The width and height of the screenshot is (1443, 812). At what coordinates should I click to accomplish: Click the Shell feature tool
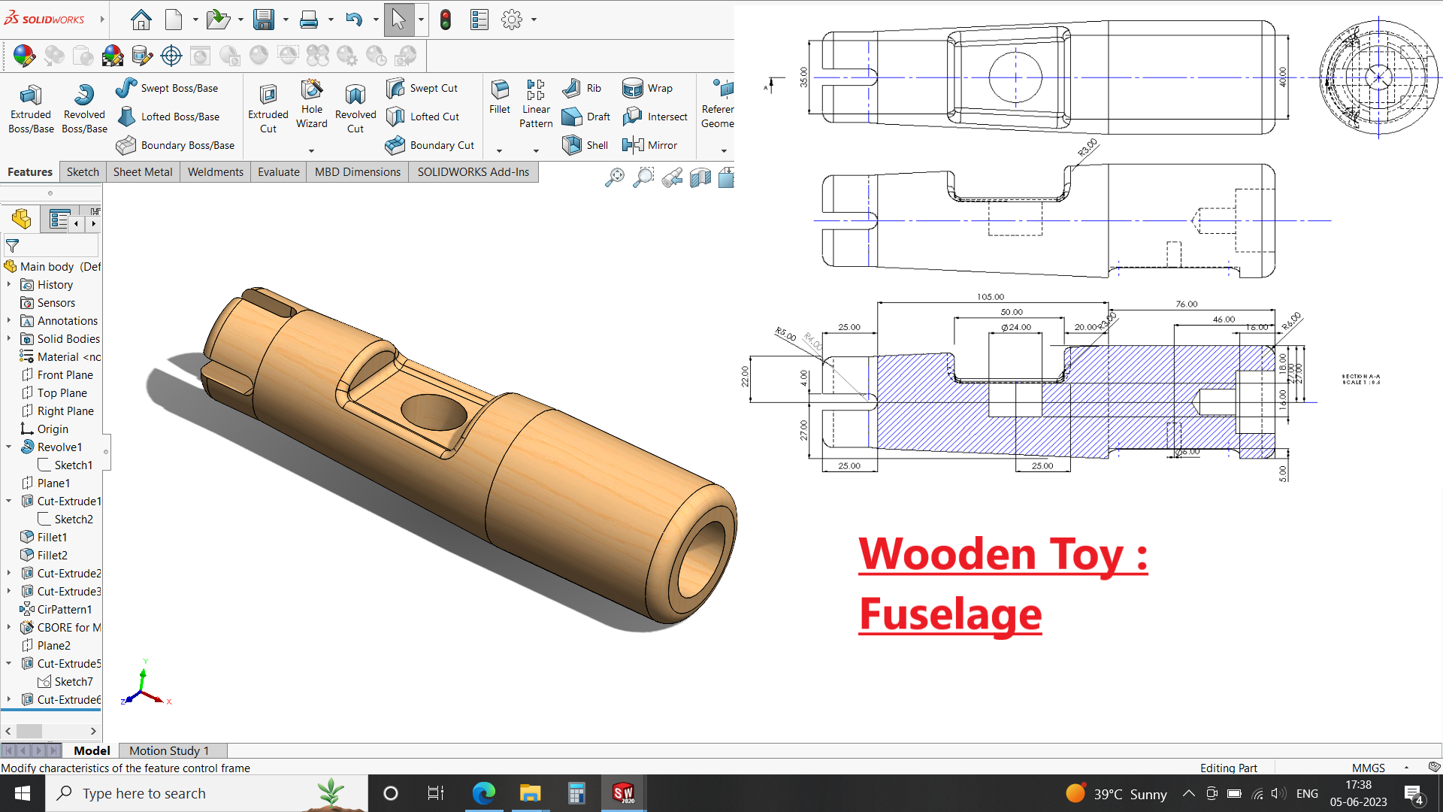585,145
